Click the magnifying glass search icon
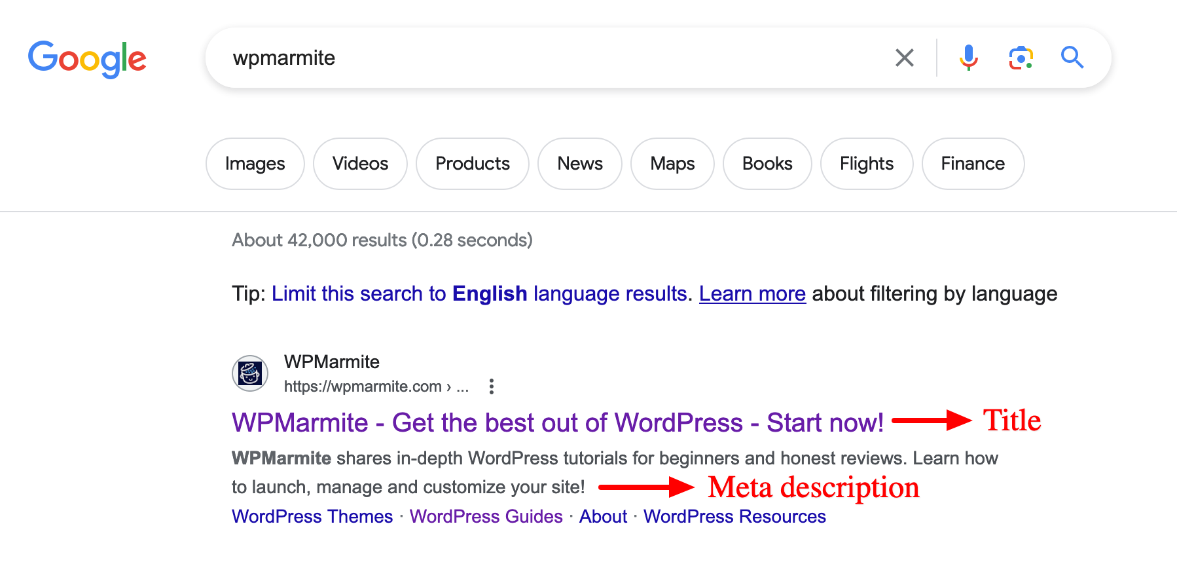This screenshot has height=562, width=1177. click(x=1072, y=58)
